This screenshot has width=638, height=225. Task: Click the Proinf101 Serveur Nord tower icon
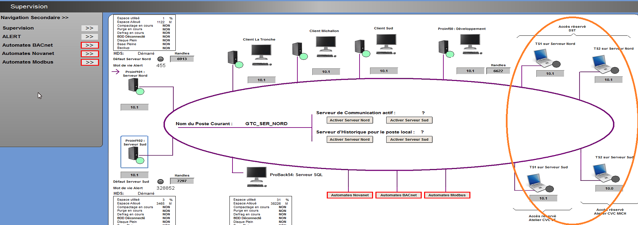[133, 85]
